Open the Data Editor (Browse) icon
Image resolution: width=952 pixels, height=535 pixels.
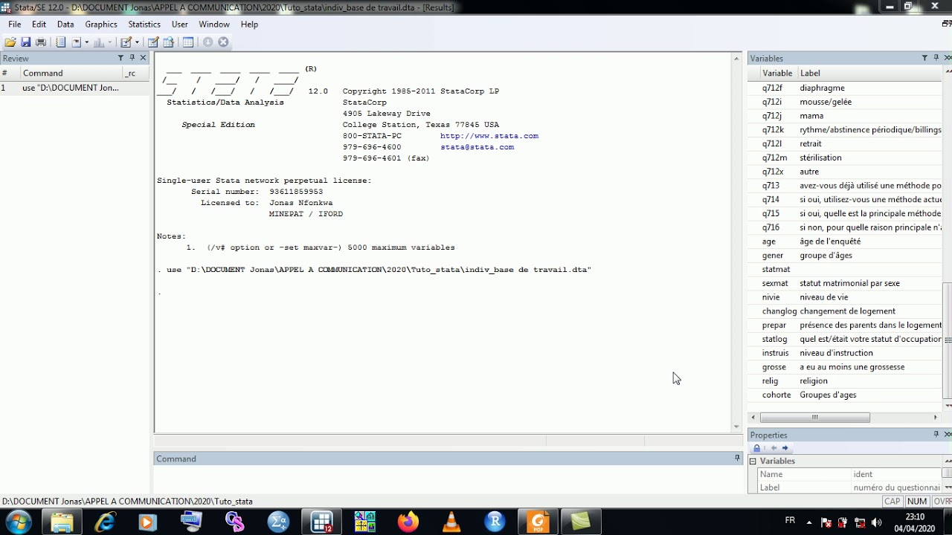pos(169,42)
